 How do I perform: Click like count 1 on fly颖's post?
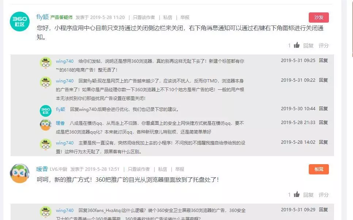pyautogui.click(x=289, y=46)
